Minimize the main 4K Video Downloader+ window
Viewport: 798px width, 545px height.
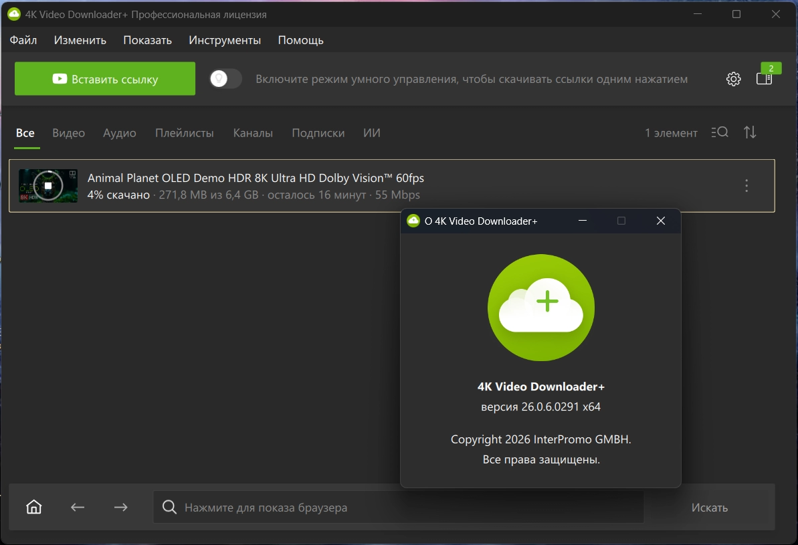698,14
